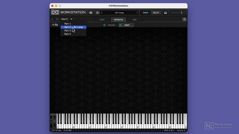Select the PRESET effects label
This screenshot has width=239, height=134.
pyautogui.click(x=112, y=25)
